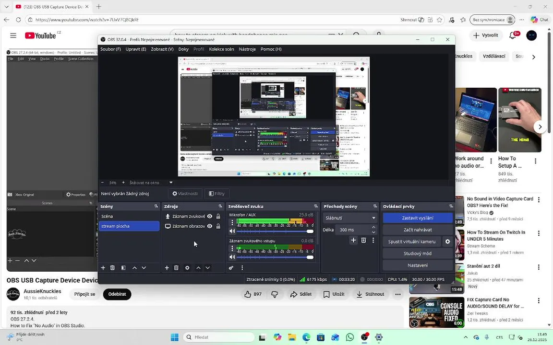The height and width of the screenshot is (345, 553).
Task: Adjust Záznam zvukového vstupu volume slider
Action: point(275,257)
